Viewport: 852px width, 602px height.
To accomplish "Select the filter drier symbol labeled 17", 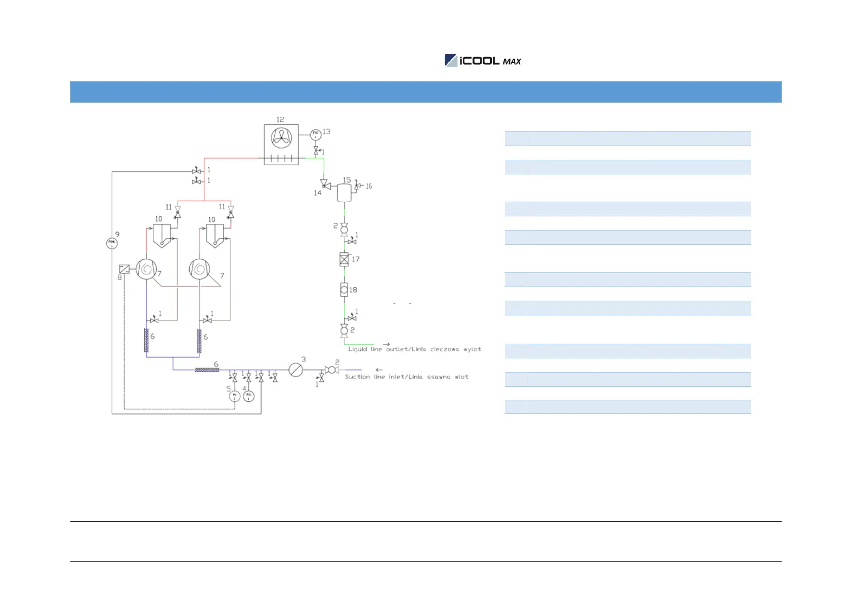I will click(x=344, y=259).
